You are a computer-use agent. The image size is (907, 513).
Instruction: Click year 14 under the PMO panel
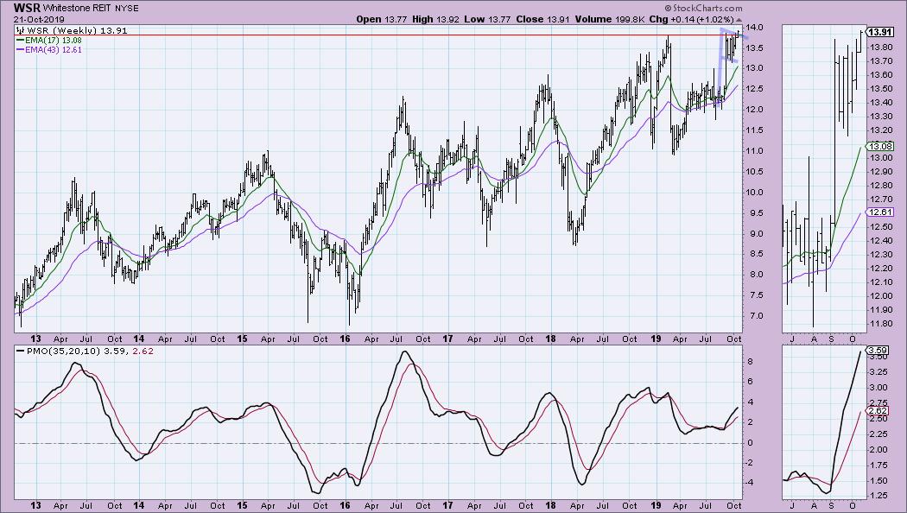click(x=139, y=505)
